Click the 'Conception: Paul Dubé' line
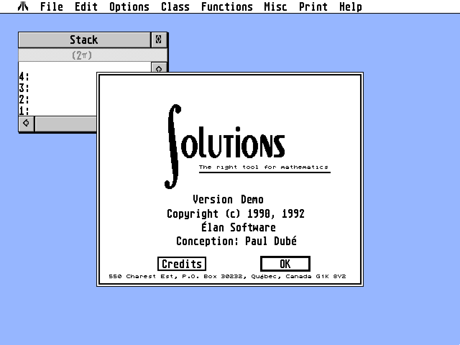The width and height of the screenshot is (460, 345). (236, 241)
